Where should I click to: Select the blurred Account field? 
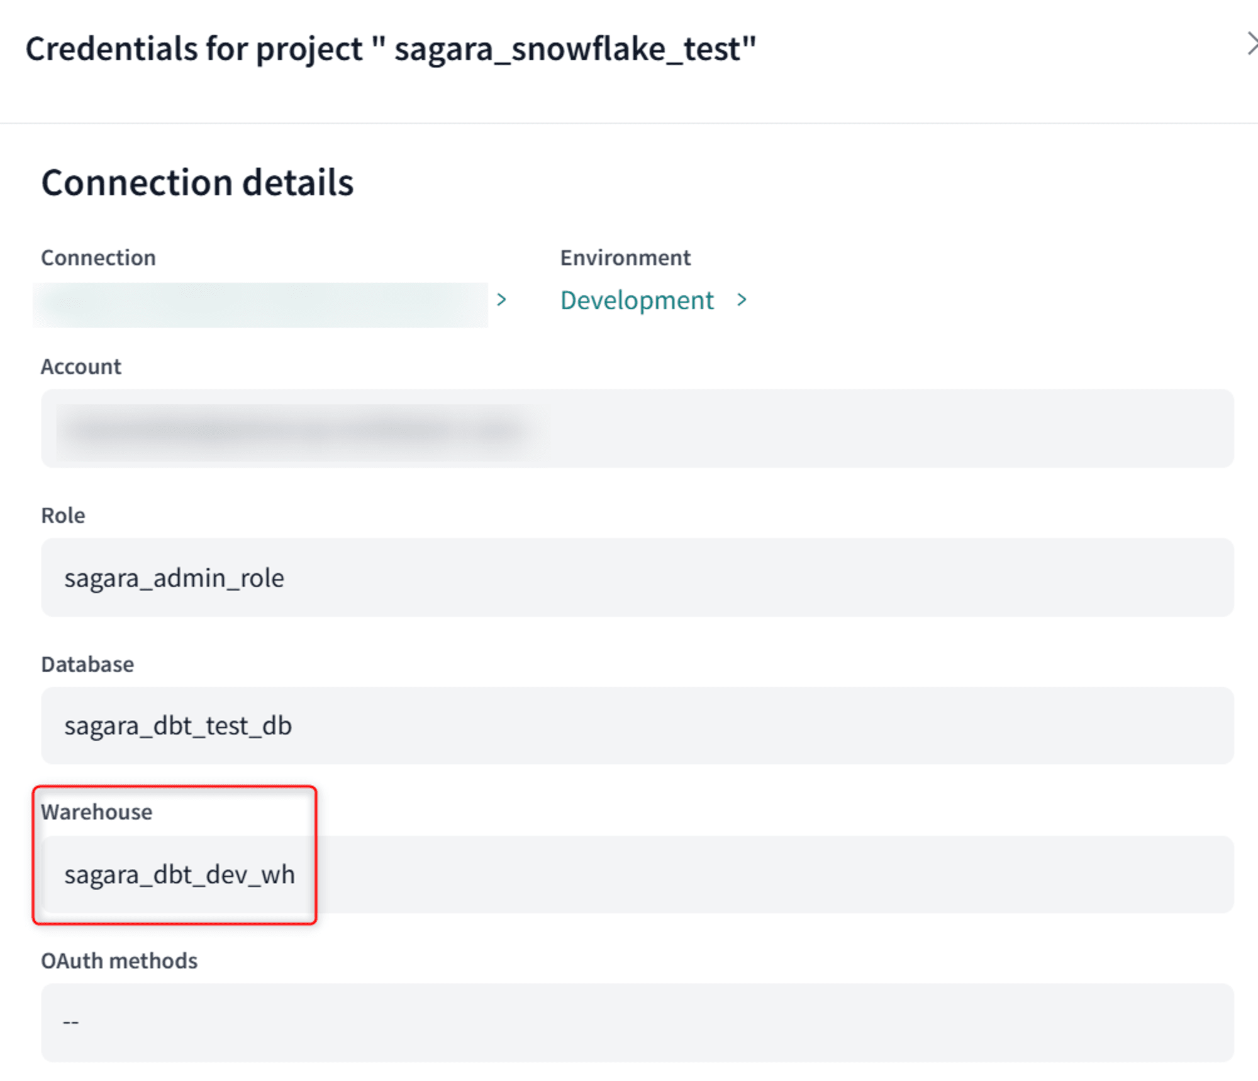[x=637, y=428]
